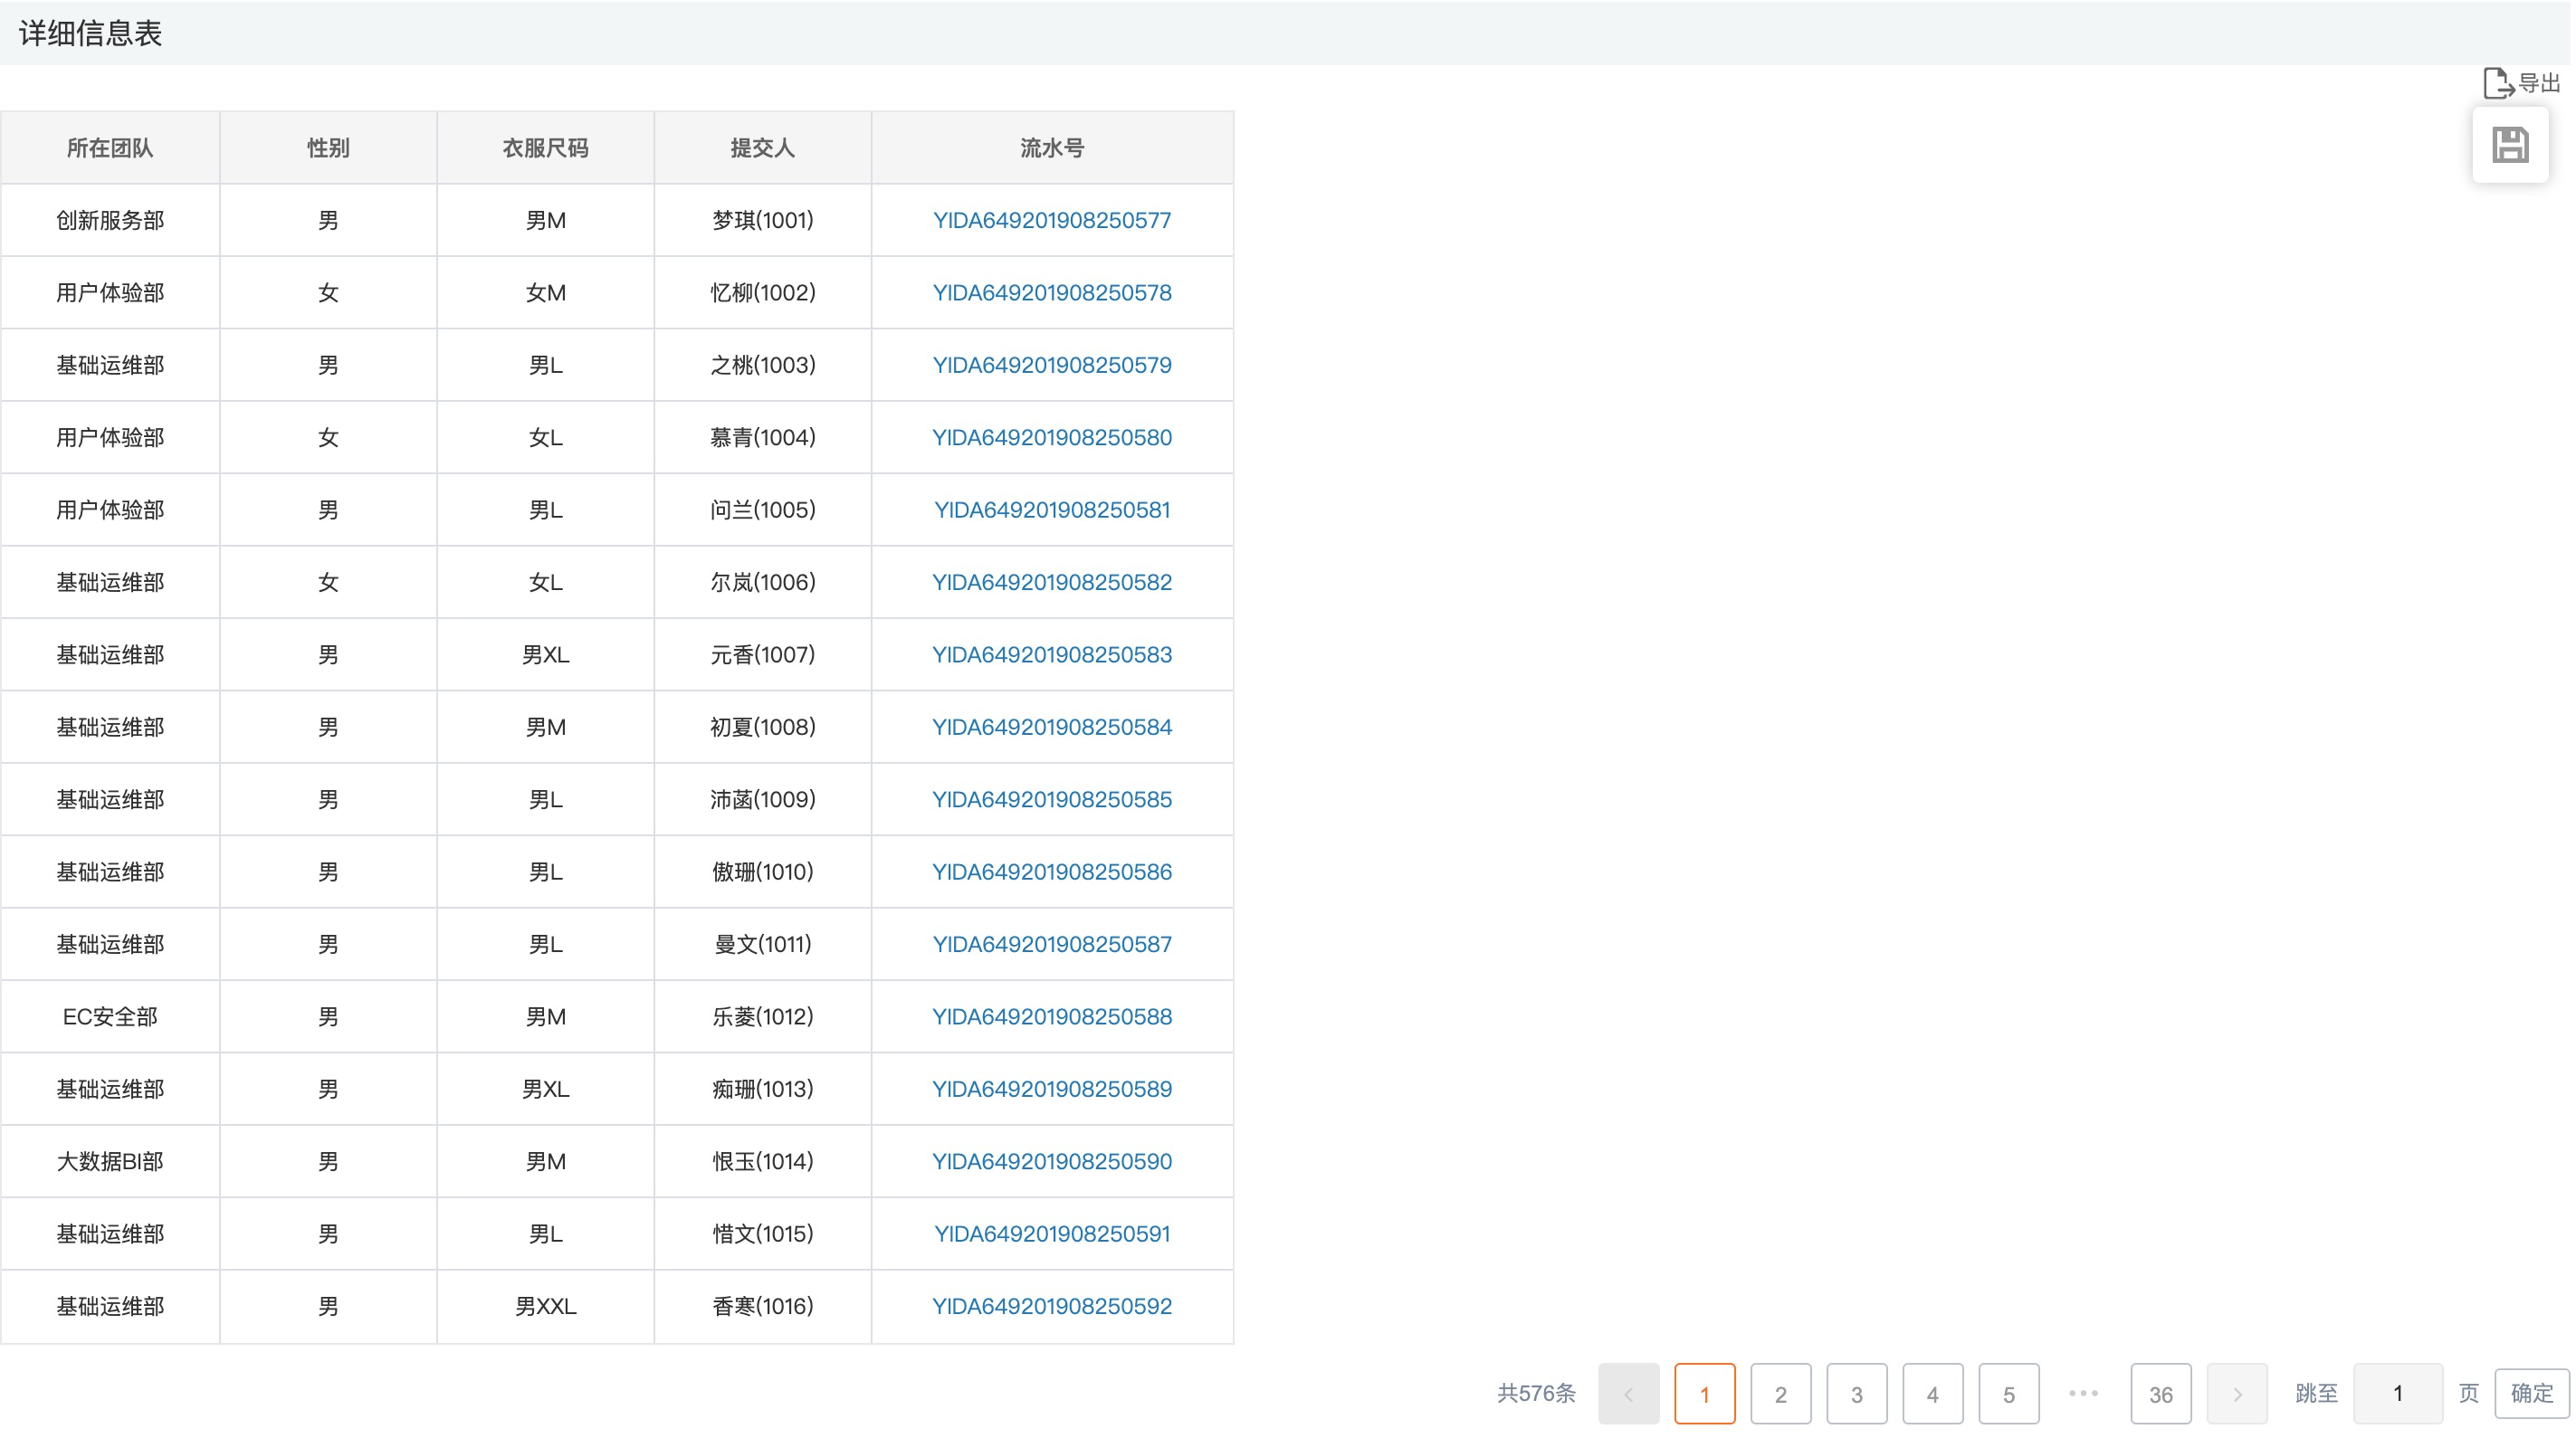Open record link YIDA649201908250577
Viewport: 2576px width, 1448px height.
click(x=1051, y=220)
